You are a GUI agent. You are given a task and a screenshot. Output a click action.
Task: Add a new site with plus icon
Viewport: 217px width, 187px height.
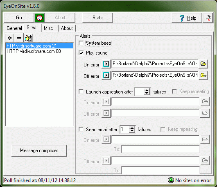pyautogui.click(x=10, y=38)
